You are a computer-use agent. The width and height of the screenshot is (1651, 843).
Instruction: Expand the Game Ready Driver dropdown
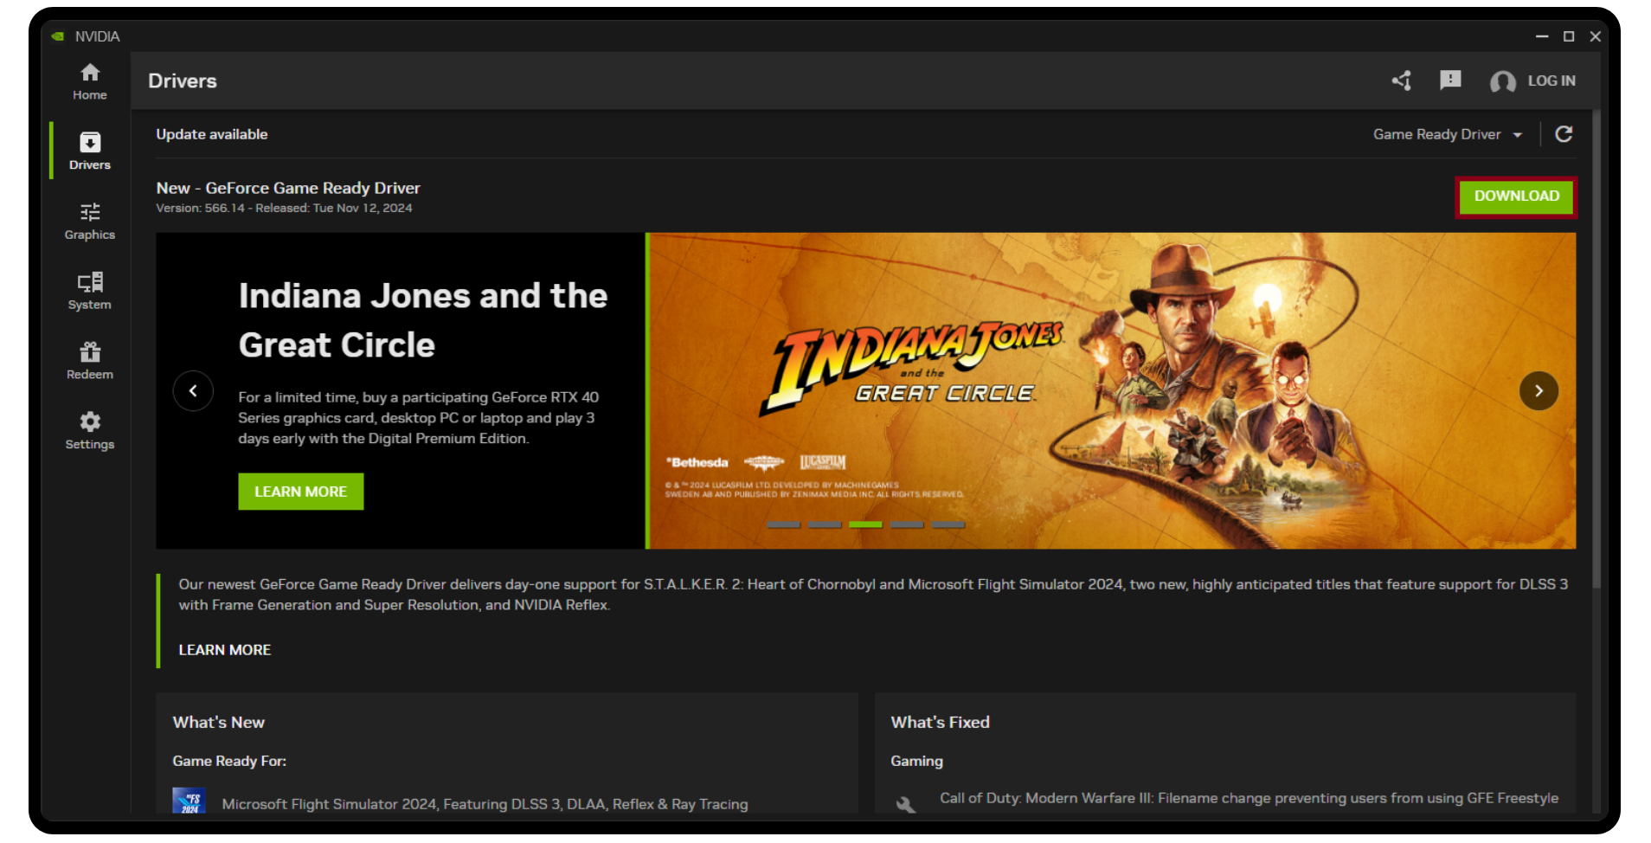click(x=1447, y=134)
